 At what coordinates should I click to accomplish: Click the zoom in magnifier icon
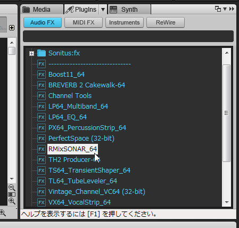click(x=12, y=201)
